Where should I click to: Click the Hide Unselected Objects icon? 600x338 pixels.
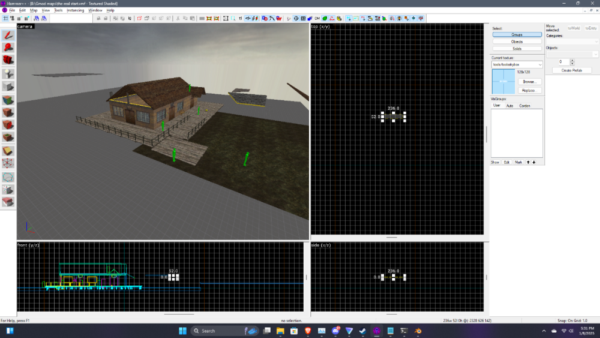(146, 19)
